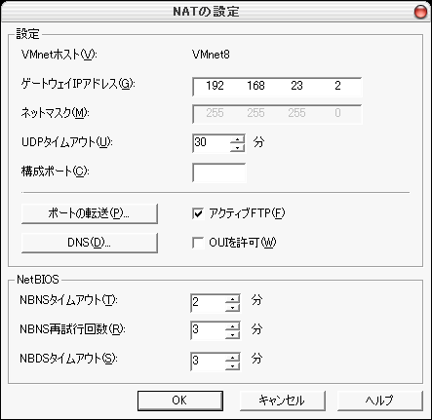Select the last gateway IP octet 2
Image resolution: width=432 pixels, height=420 pixels.
pyautogui.click(x=337, y=86)
